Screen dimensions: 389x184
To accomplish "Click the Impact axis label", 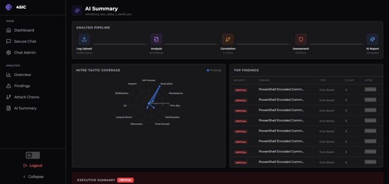I will 132,84.
